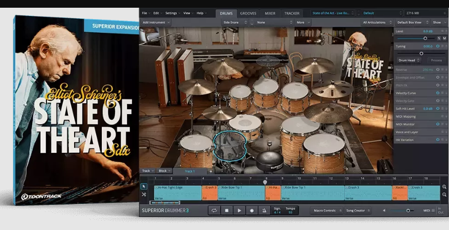Toggle the Tuning power button

click(x=437, y=46)
